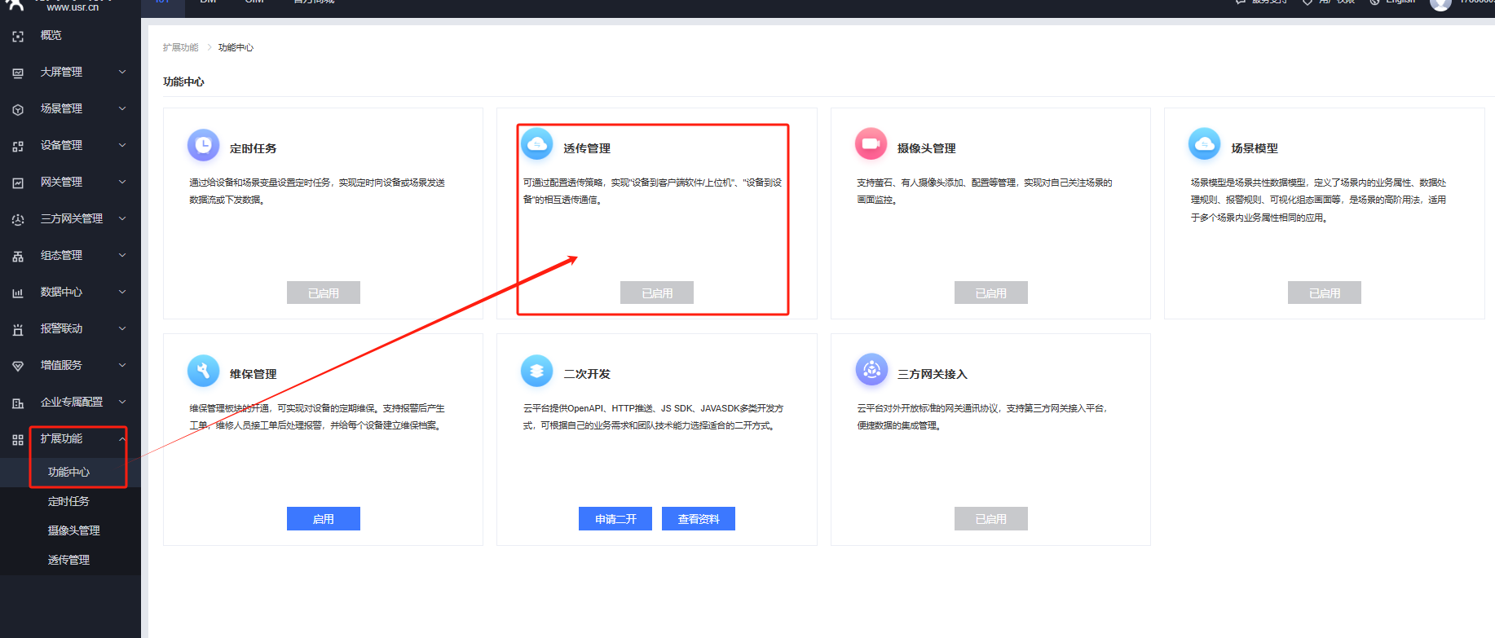Click the 透传管理 card title
The width and height of the screenshot is (1495, 638).
[x=587, y=148]
